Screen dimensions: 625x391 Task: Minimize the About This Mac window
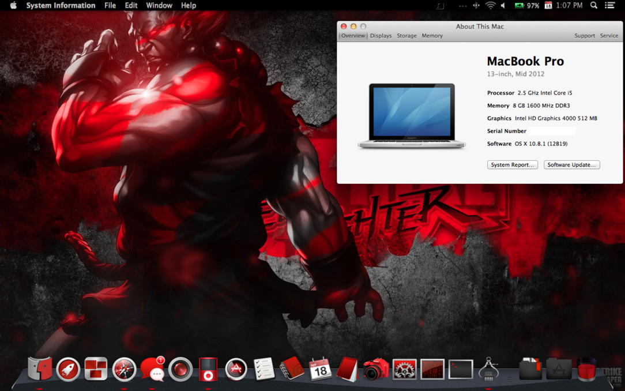pos(353,27)
